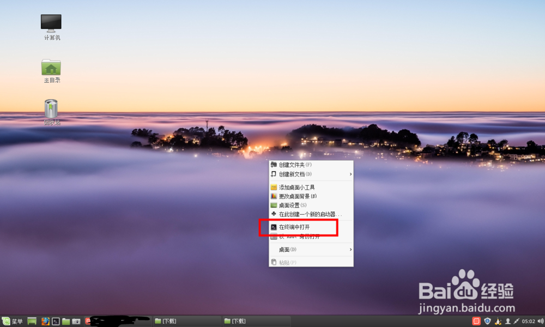Select 在终端中打开 from the context menu
The width and height of the screenshot is (545, 327).
(x=297, y=227)
